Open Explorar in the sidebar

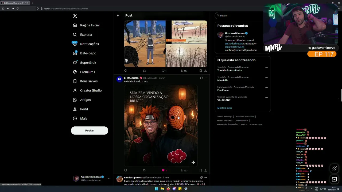[83, 35]
